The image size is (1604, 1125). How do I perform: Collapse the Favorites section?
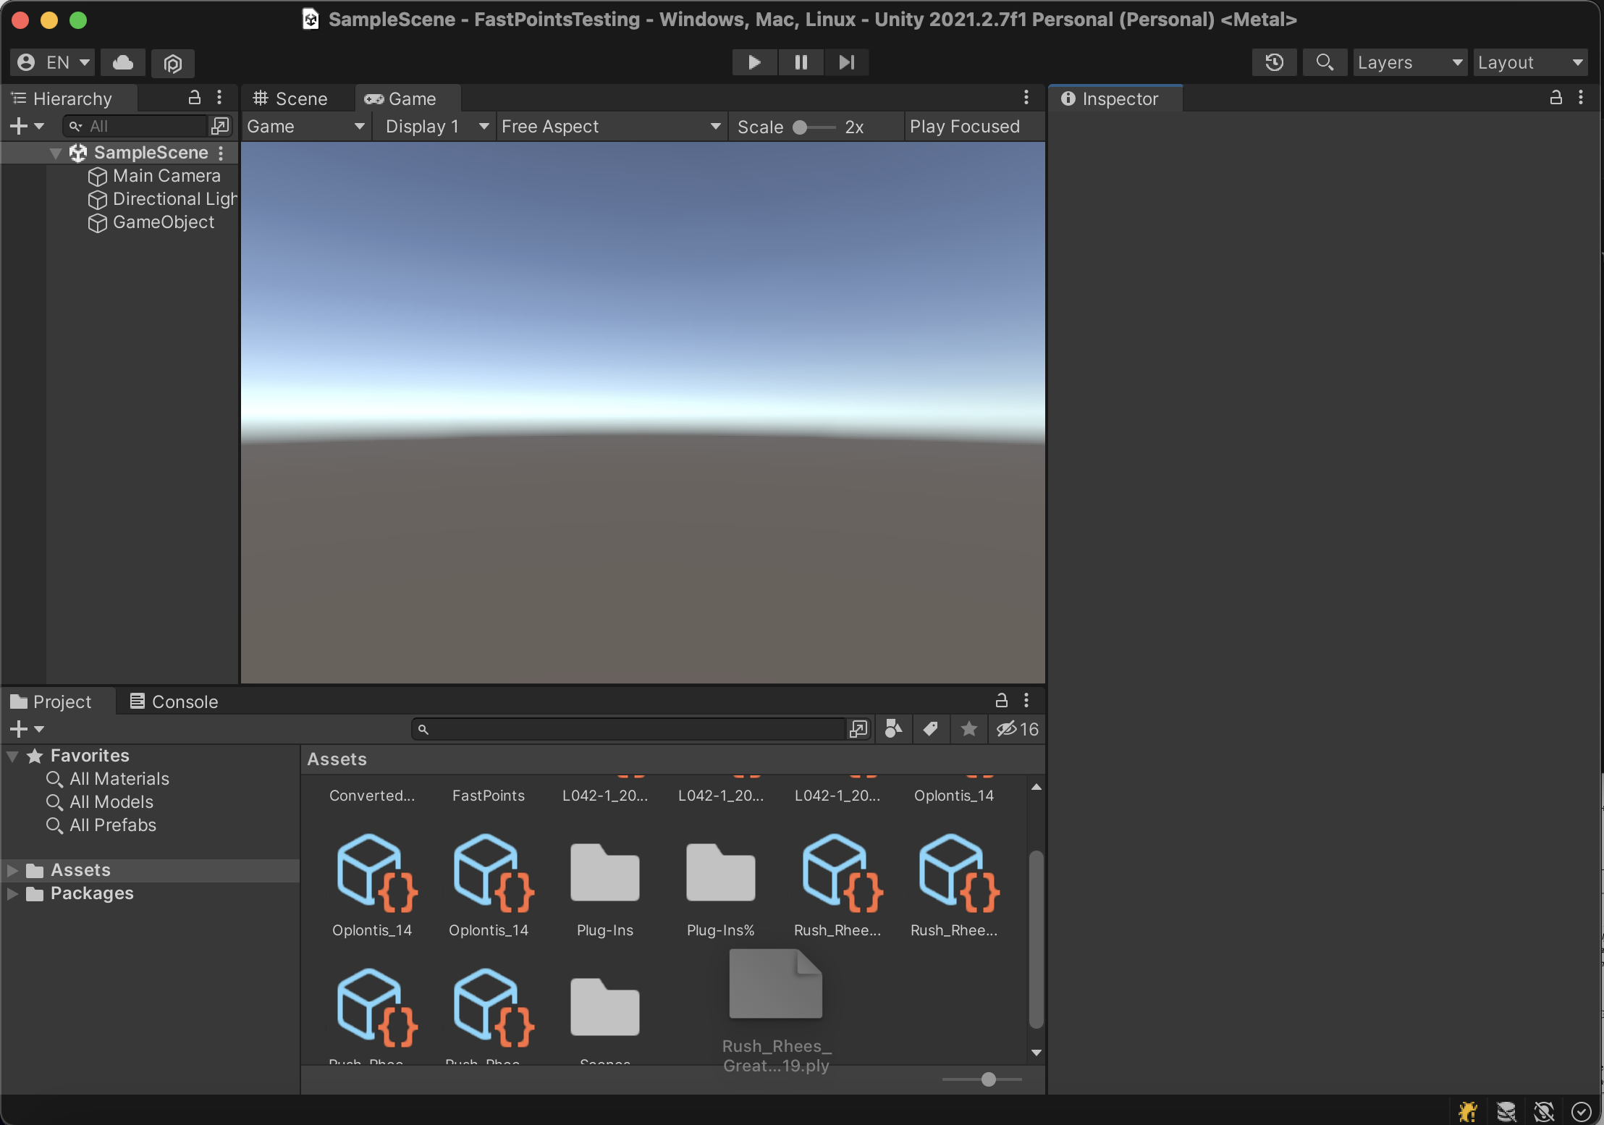click(x=12, y=756)
